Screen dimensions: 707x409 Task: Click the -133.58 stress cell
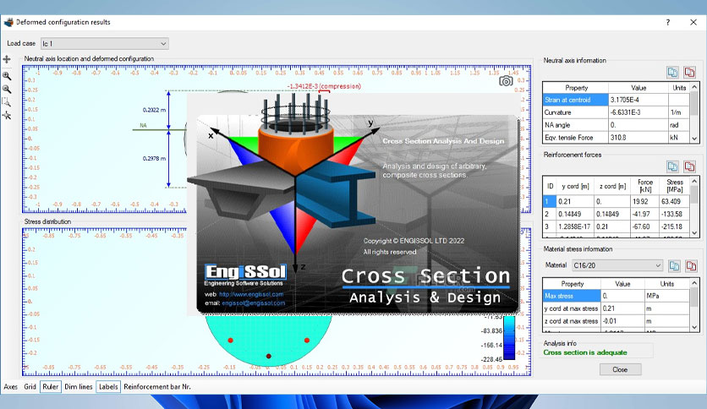675,214
